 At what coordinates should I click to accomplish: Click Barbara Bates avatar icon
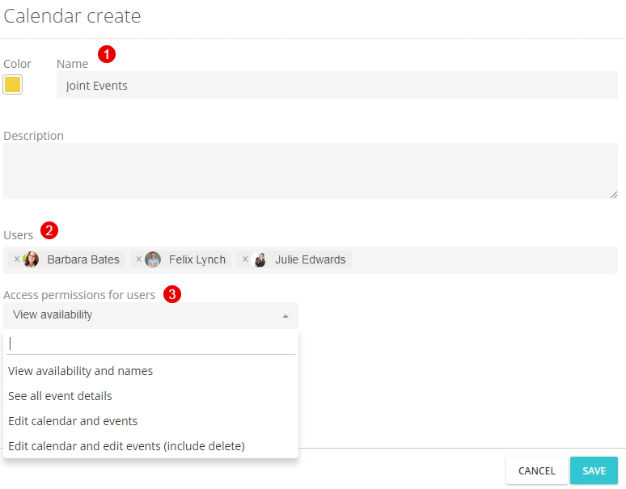32,259
